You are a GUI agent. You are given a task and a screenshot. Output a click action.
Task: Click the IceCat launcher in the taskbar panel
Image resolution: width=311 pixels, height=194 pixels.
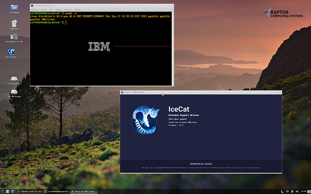tap(13, 191)
